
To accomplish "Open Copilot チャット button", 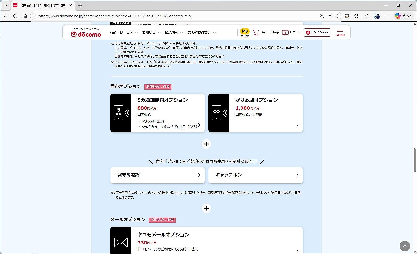I will 403,16.
